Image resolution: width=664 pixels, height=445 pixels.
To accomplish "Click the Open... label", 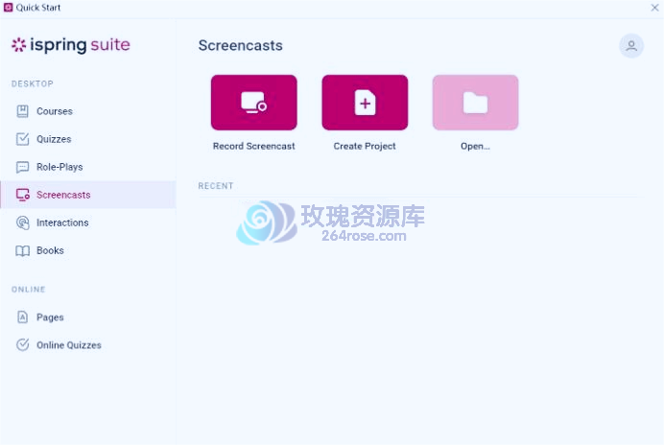I will pyautogui.click(x=475, y=147).
